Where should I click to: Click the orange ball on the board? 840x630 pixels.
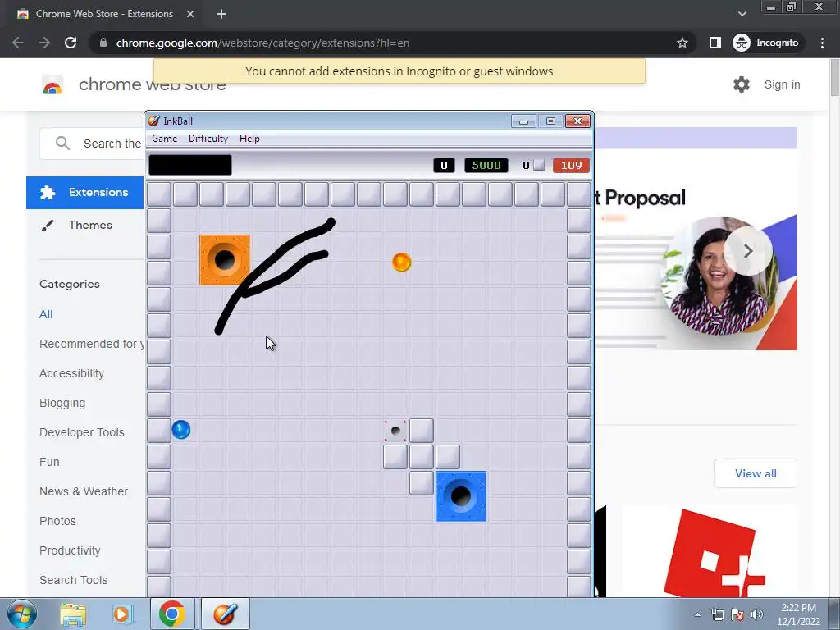(x=401, y=262)
